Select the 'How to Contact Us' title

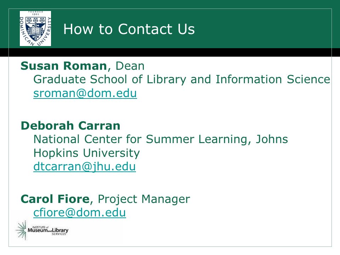129,29
